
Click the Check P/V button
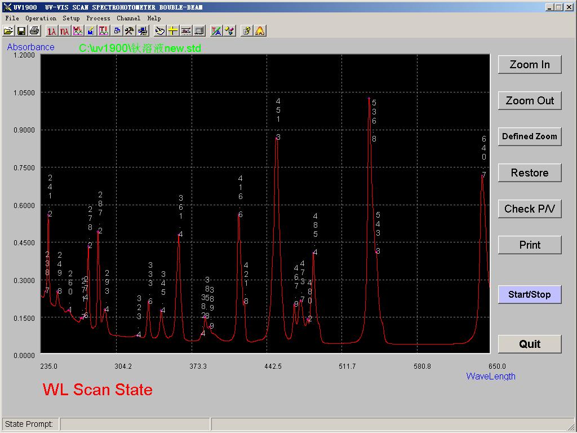point(529,209)
